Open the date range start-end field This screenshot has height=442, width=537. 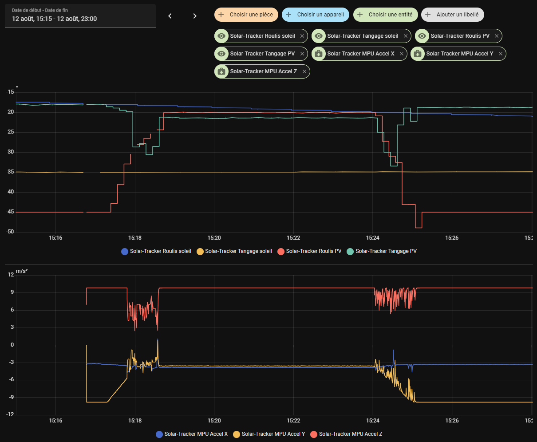(80, 16)
